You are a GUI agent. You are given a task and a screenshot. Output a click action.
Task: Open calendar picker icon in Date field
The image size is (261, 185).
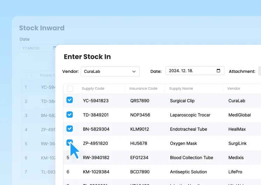click(x=218, y=71)
